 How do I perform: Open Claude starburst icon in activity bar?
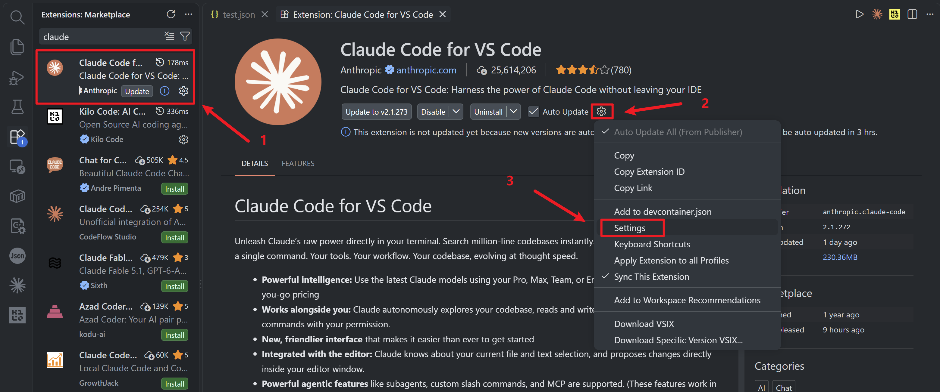[17, 286]
